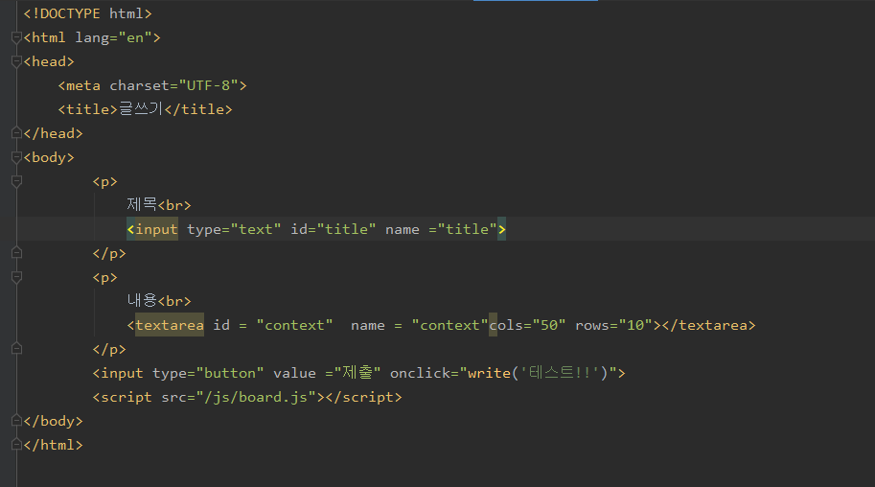Click the </head> closing tag text
Viewport: 875px width, 487px height.
(53, 133)
